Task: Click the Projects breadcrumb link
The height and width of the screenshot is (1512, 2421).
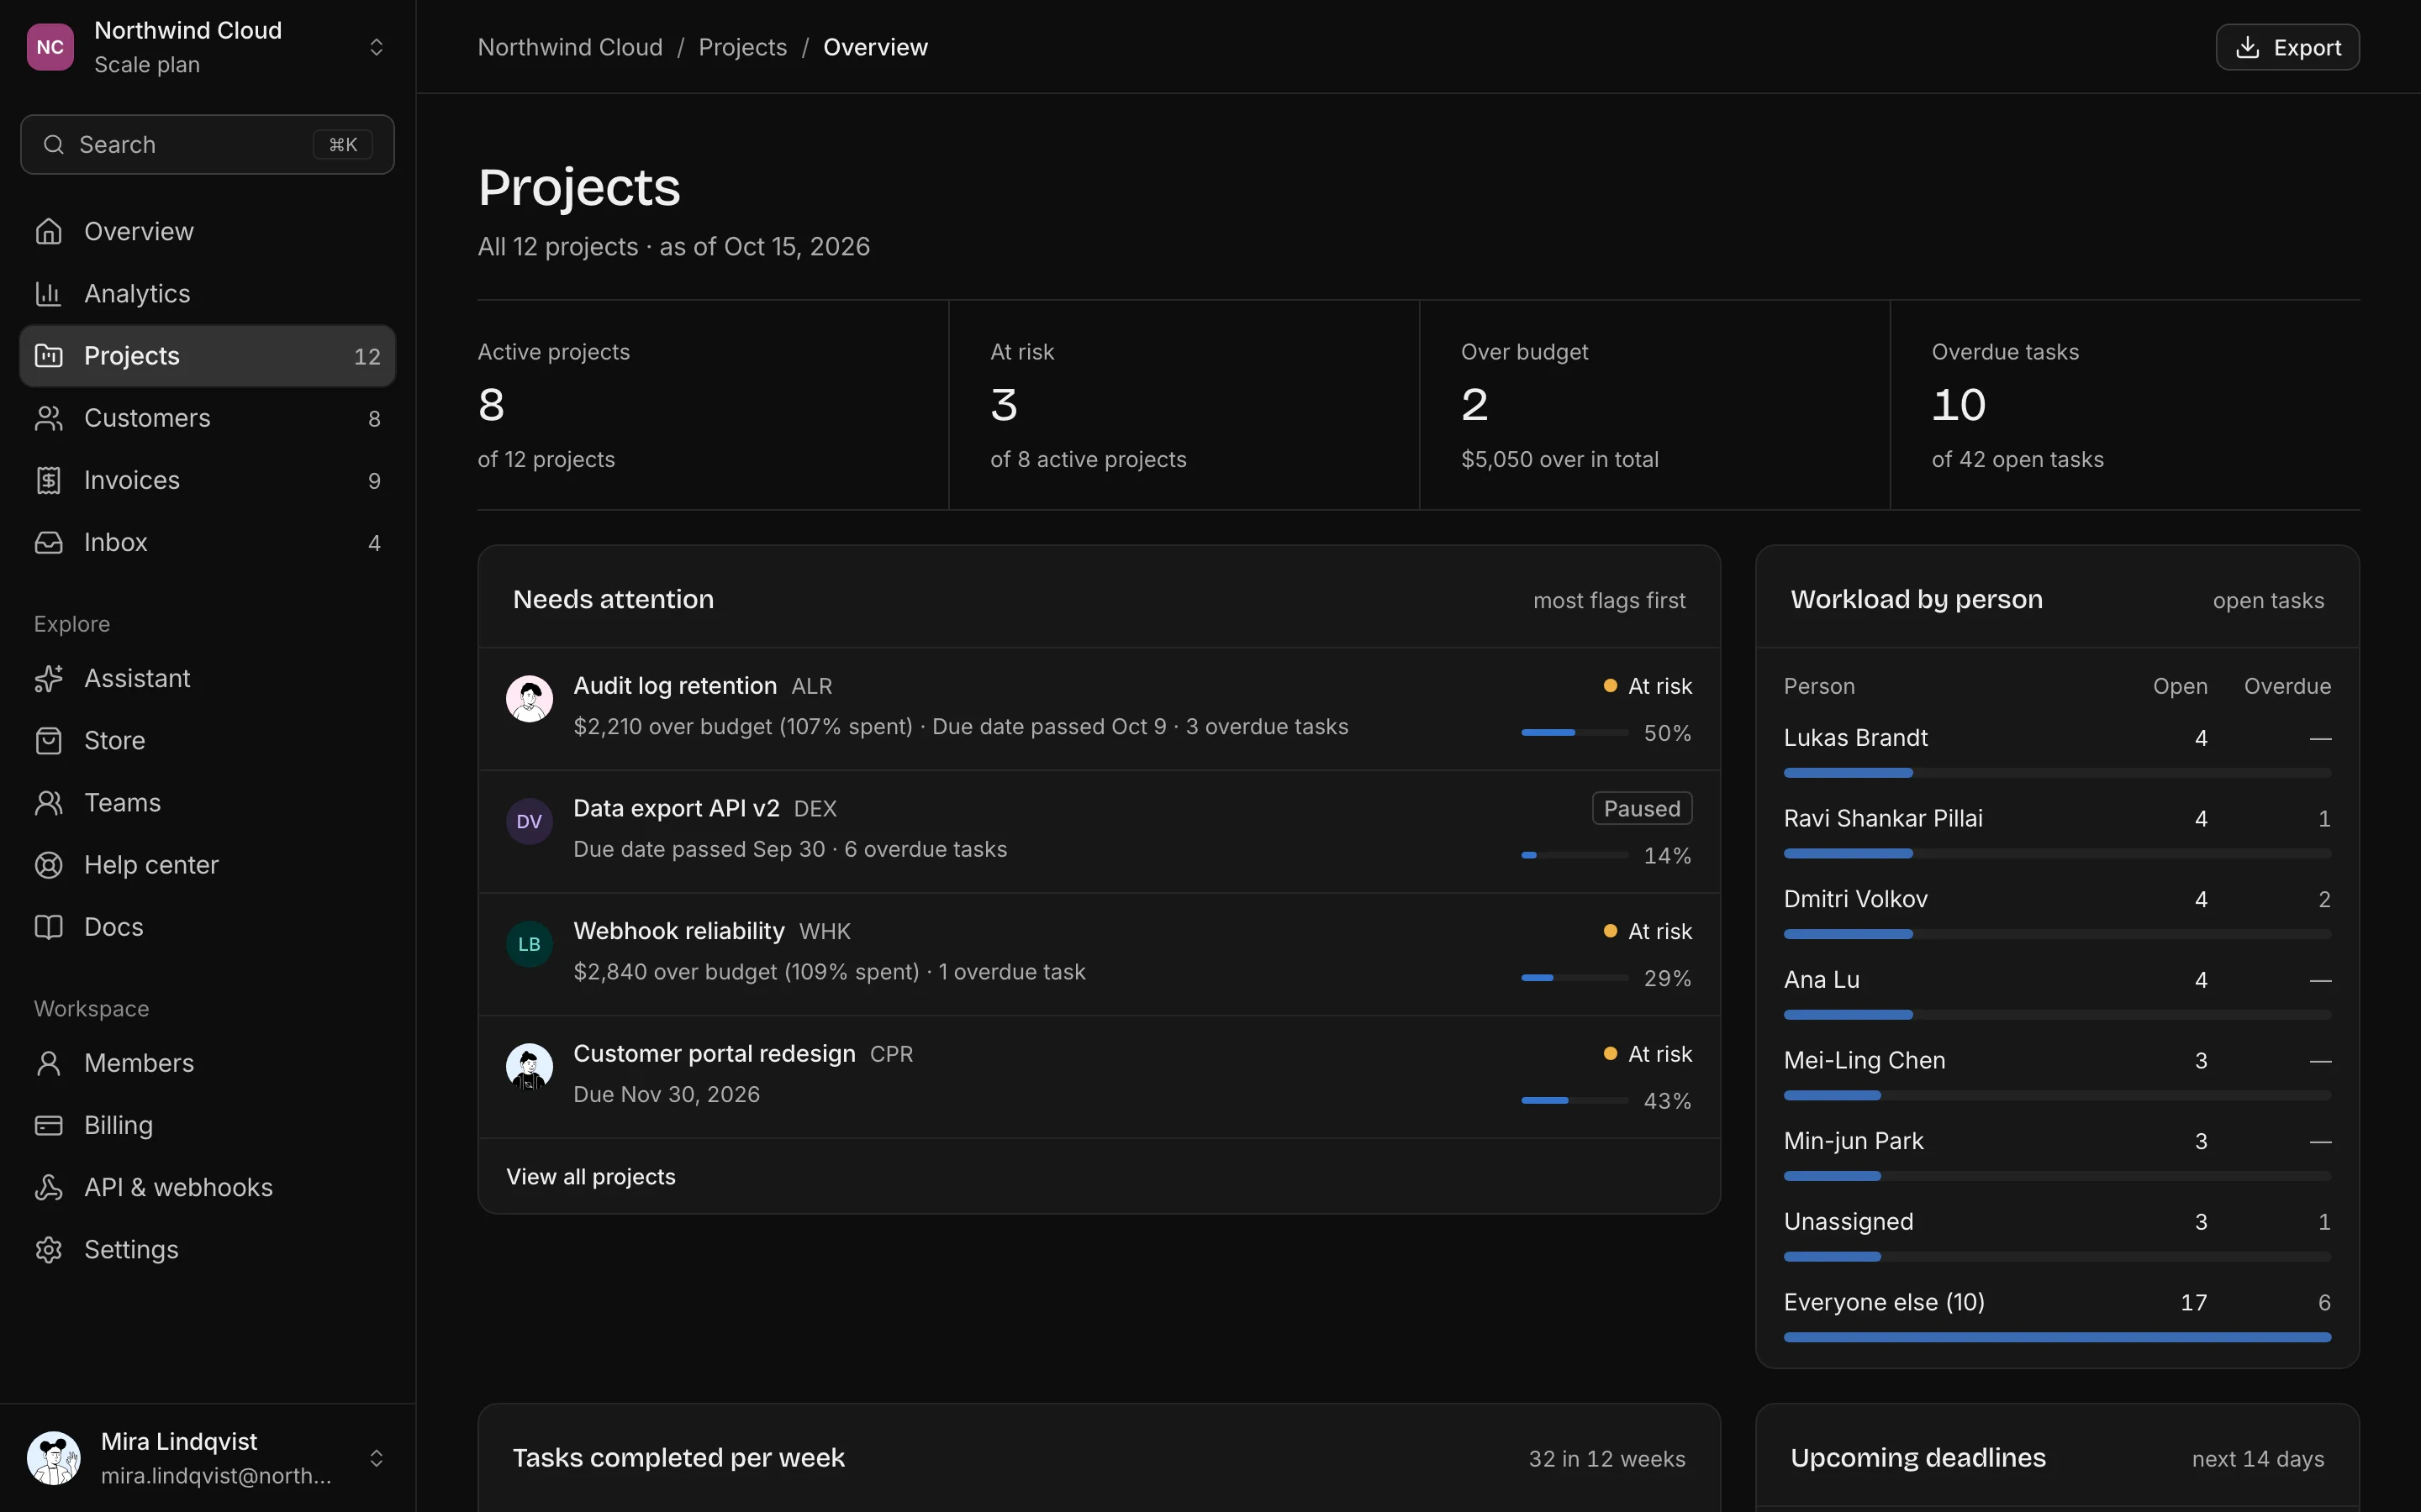Action: click(742, 47)
